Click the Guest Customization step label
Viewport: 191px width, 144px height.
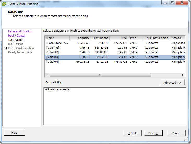click(21, 48)
